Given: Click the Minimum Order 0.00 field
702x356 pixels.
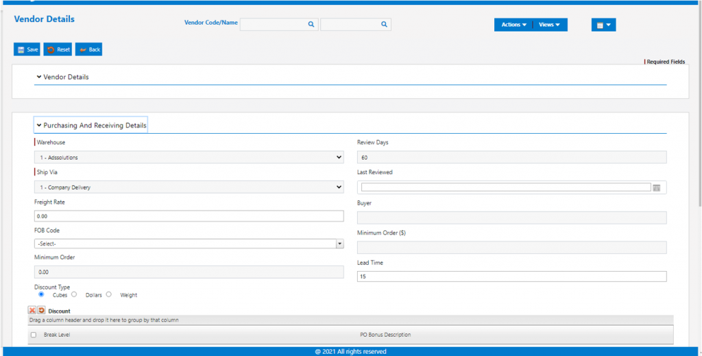Looking at the screenshot, I should point(189,272).
